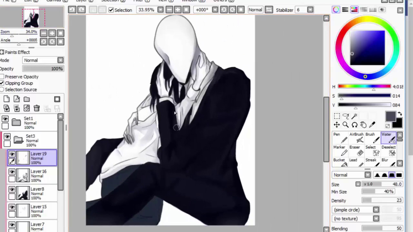Show the color wheel panel toggle
The width and height of the screenshot is (413, 232).
tap(336, 10)
